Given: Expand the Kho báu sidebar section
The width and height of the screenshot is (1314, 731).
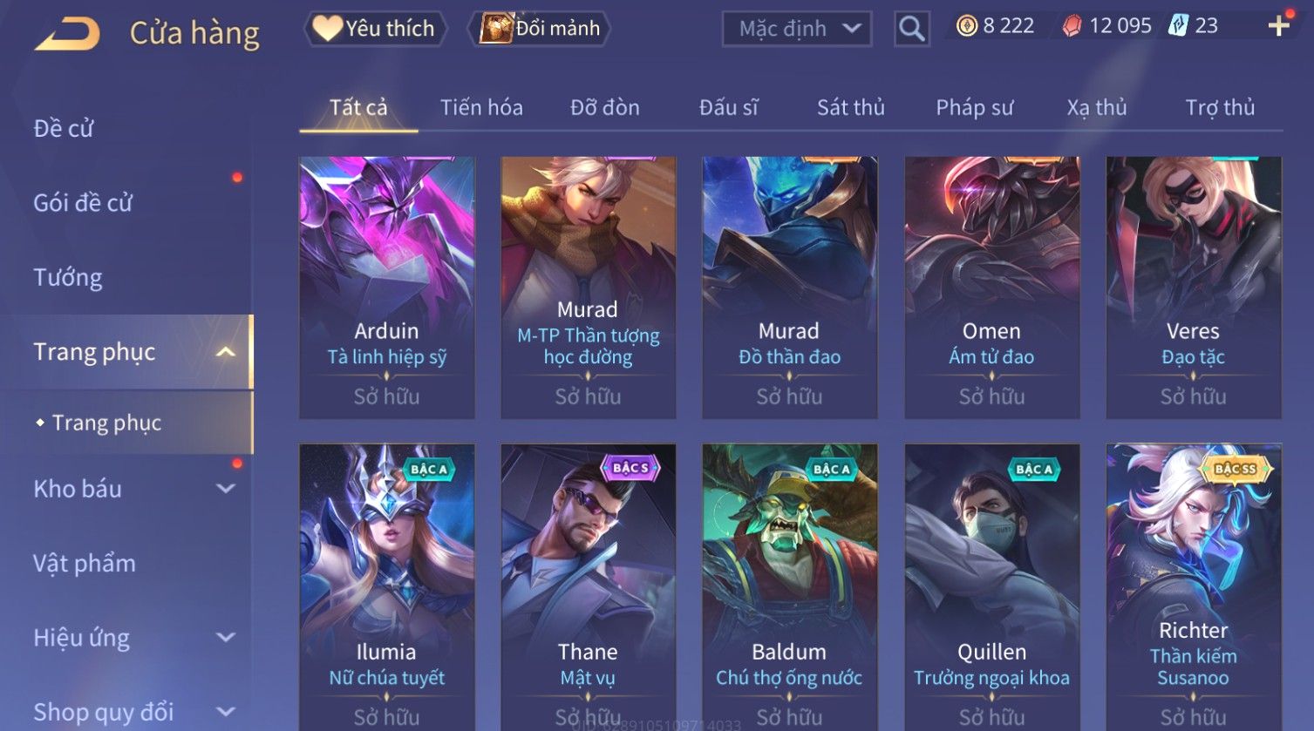Looking at the screenshot, I should 226,489.
